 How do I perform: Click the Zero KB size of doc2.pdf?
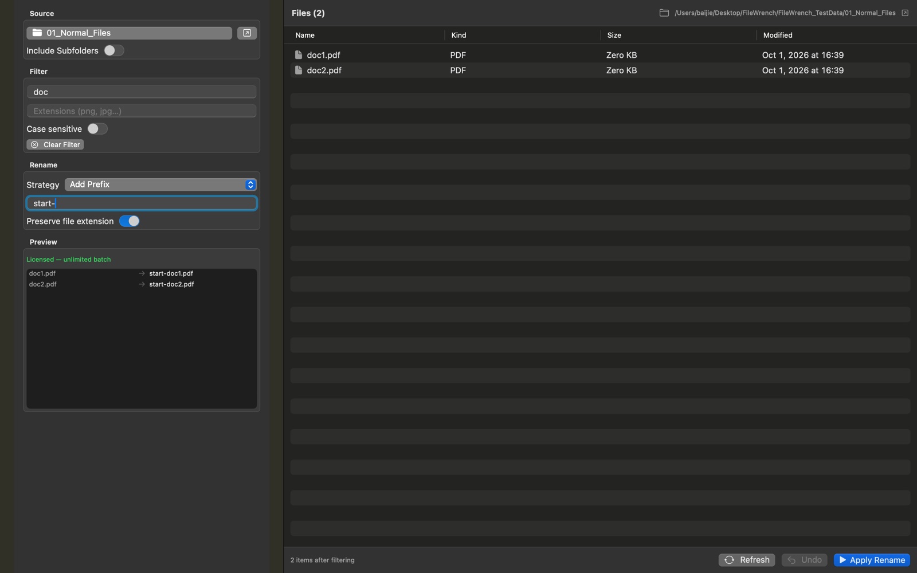(x=622, y=70)
